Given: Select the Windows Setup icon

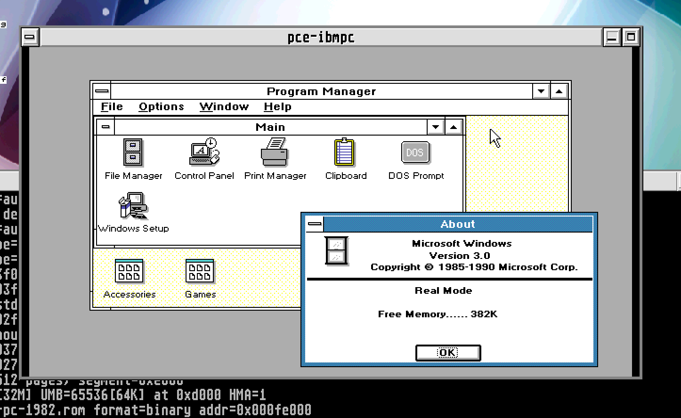Looking at the screenshot, I should tap(133, 206).
